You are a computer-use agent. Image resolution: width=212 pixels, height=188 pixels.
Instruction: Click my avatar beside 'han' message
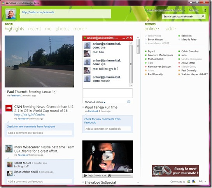(87, 54)
